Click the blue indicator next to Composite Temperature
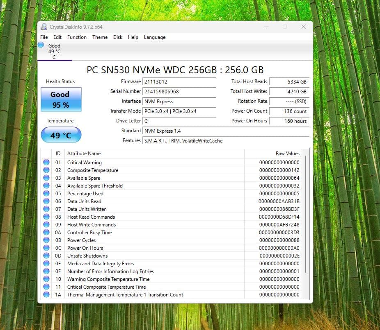The image size is (380, 330). point(46,170)
